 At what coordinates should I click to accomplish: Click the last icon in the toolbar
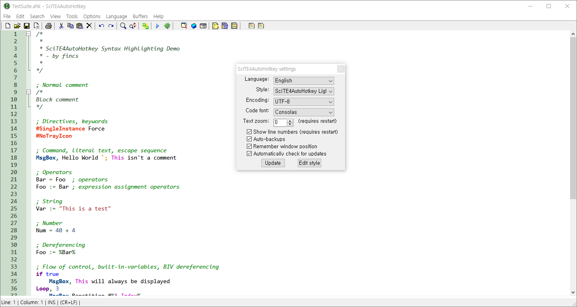(261, 26)
